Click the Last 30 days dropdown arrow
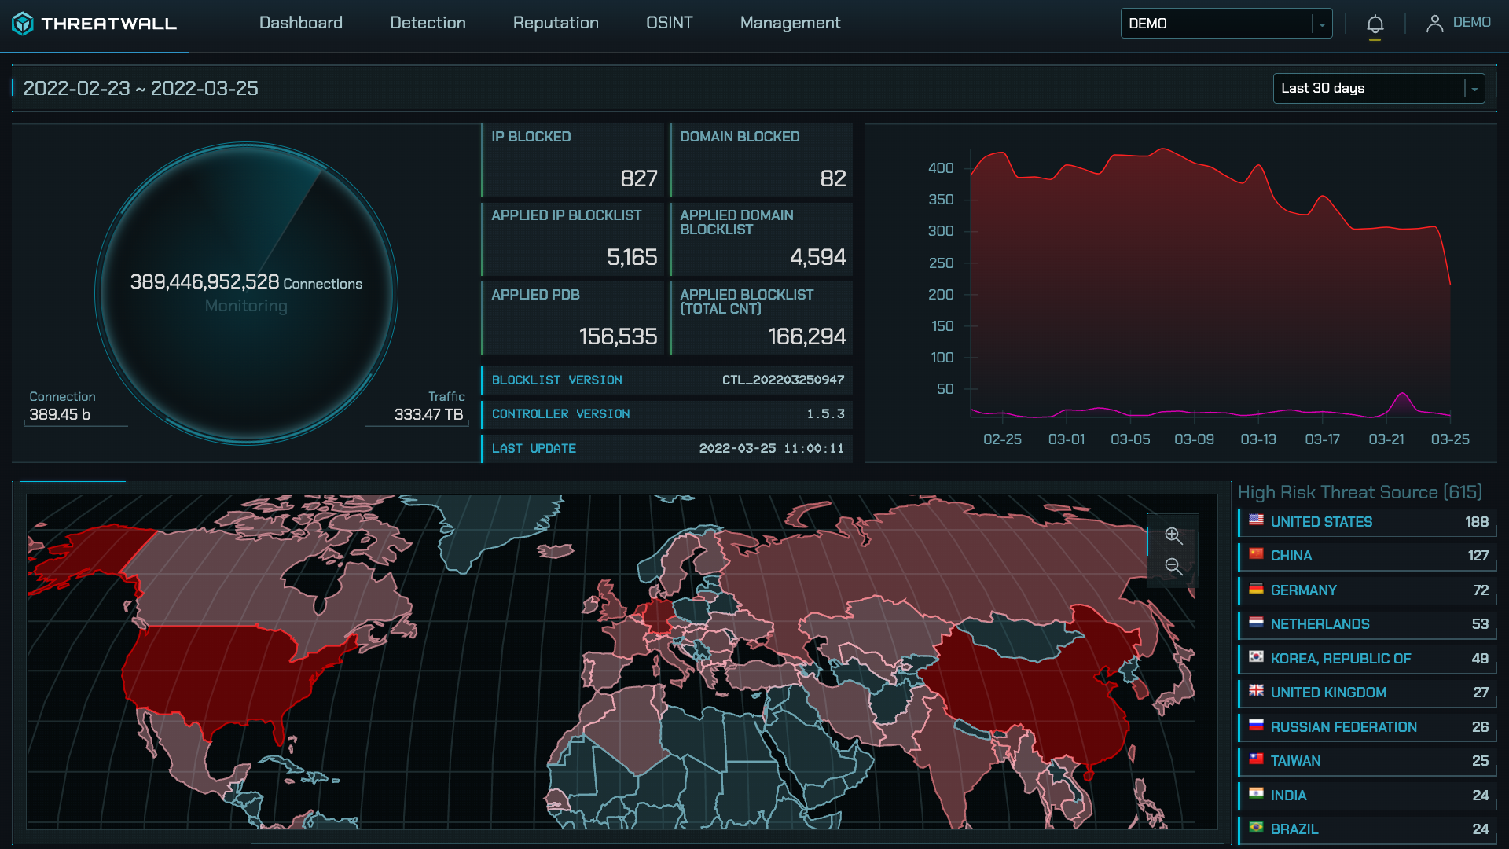 pos(1474,89)
